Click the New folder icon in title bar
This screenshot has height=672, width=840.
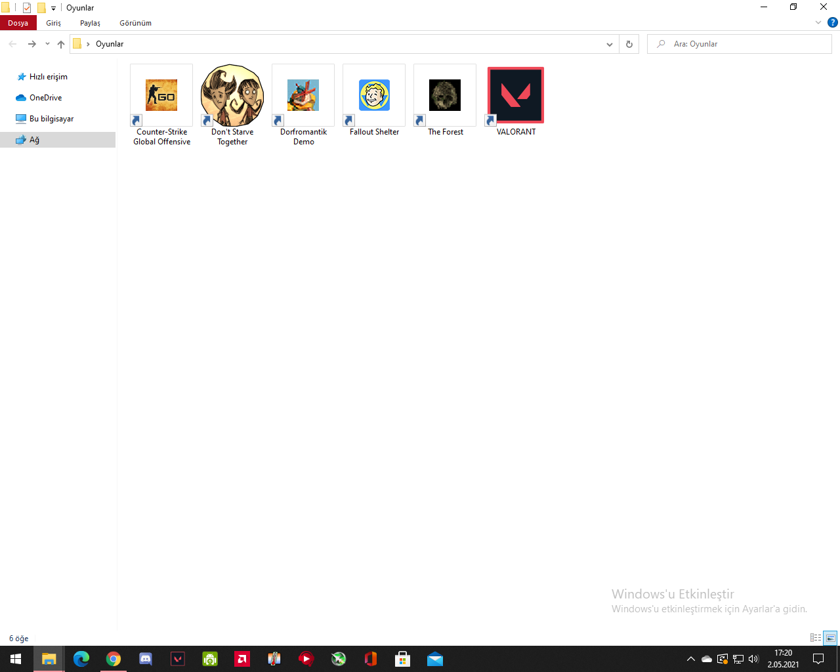41,8
